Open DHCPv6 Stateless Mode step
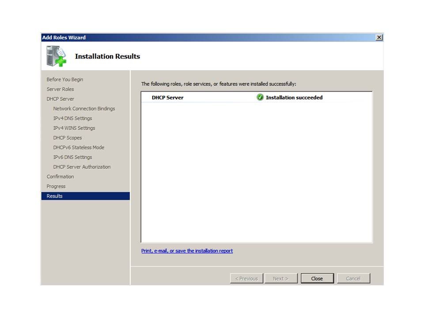The height and width of the screenshot is (318, 424). (79, 148)
